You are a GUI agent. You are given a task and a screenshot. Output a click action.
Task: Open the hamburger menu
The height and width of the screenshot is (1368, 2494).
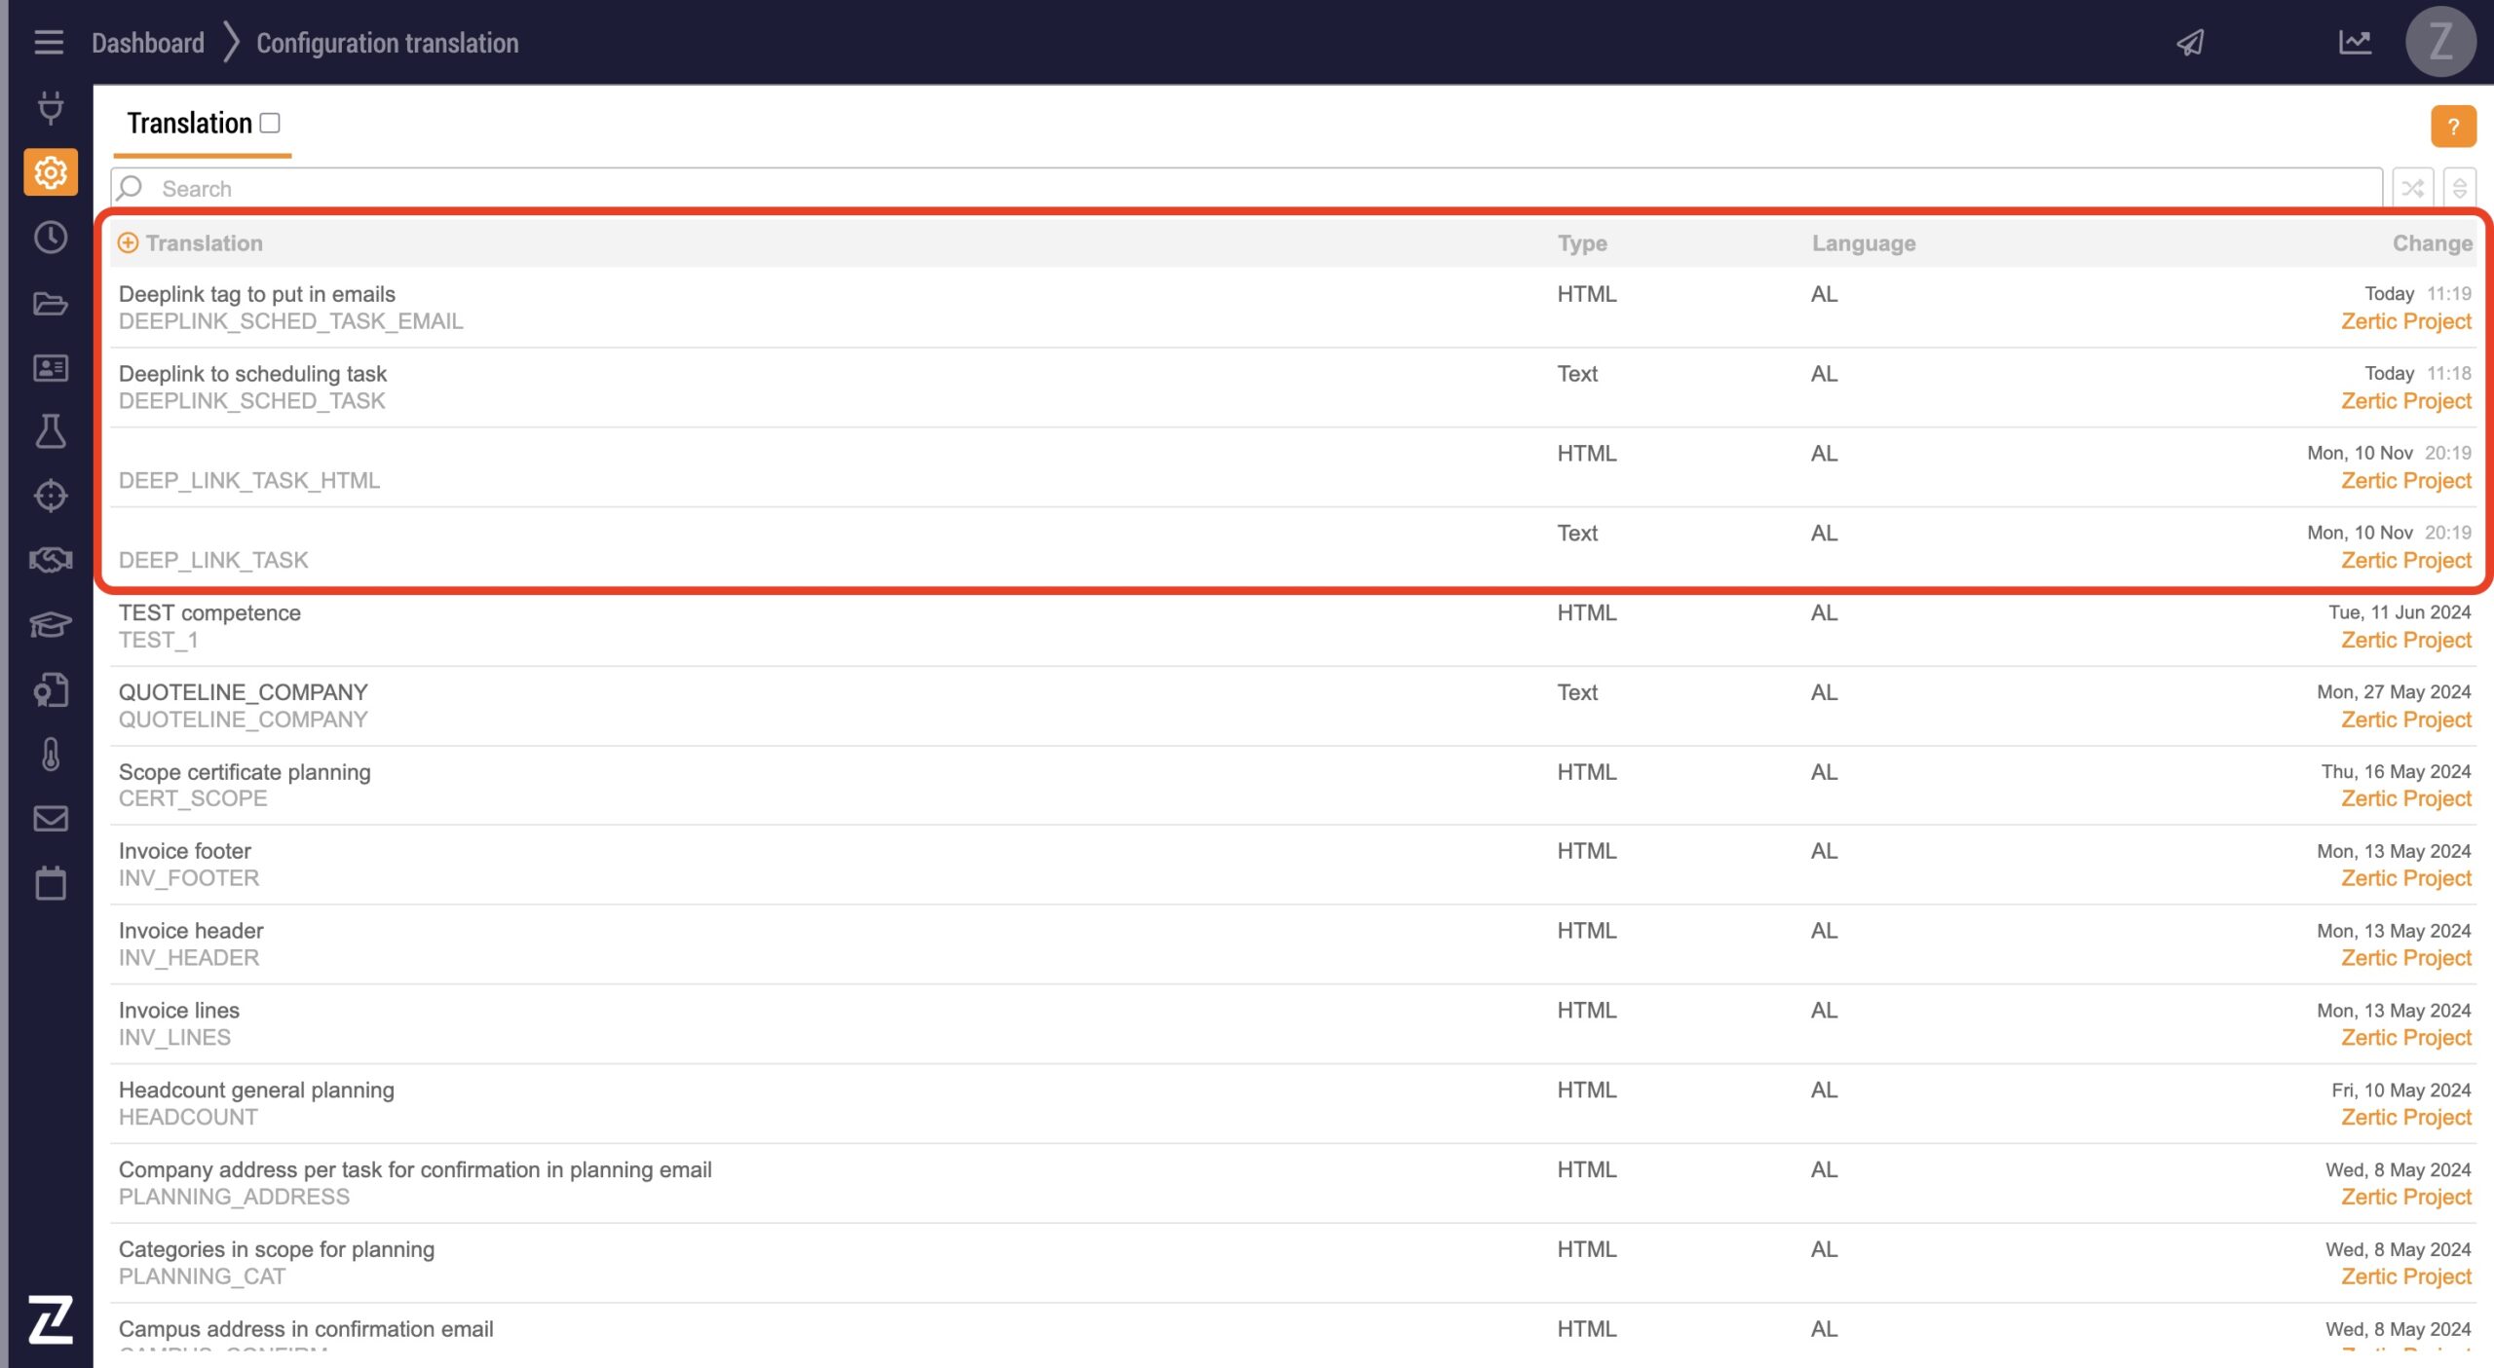pos(48,42)
